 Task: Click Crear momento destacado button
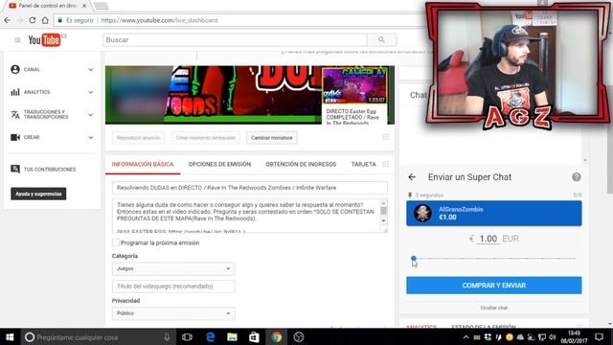coord(206,138)
